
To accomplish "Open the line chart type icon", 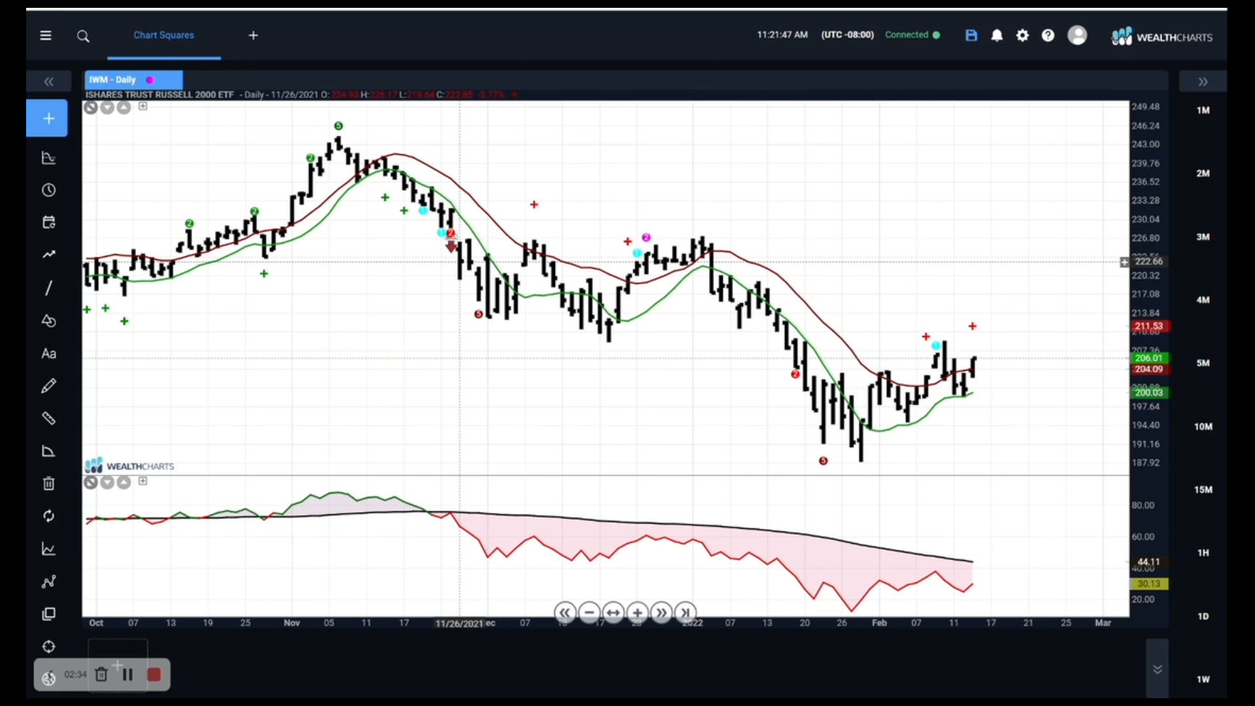I will [x=48, y=549].
